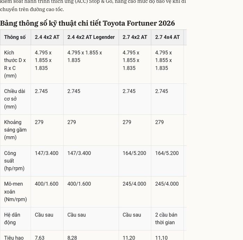
Task: Click the '164/5.200' cell under 2.7 4x4 AT
Action: pos(167,153)
